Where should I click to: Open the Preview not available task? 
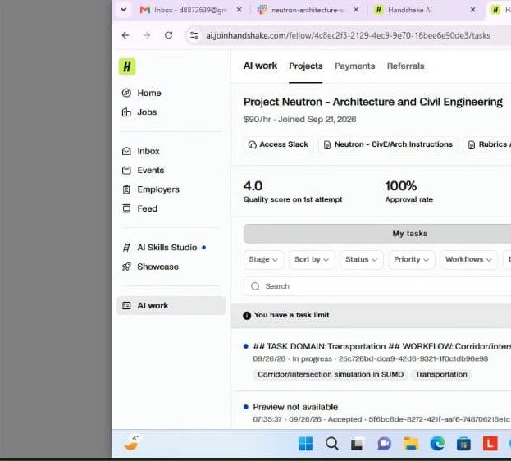click(x=295, y=407)
